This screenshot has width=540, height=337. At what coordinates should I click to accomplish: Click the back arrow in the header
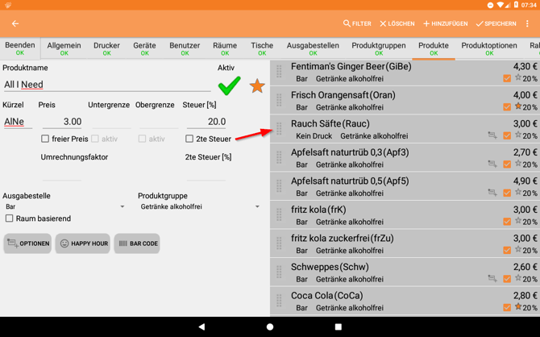click(x=15, y=24)
